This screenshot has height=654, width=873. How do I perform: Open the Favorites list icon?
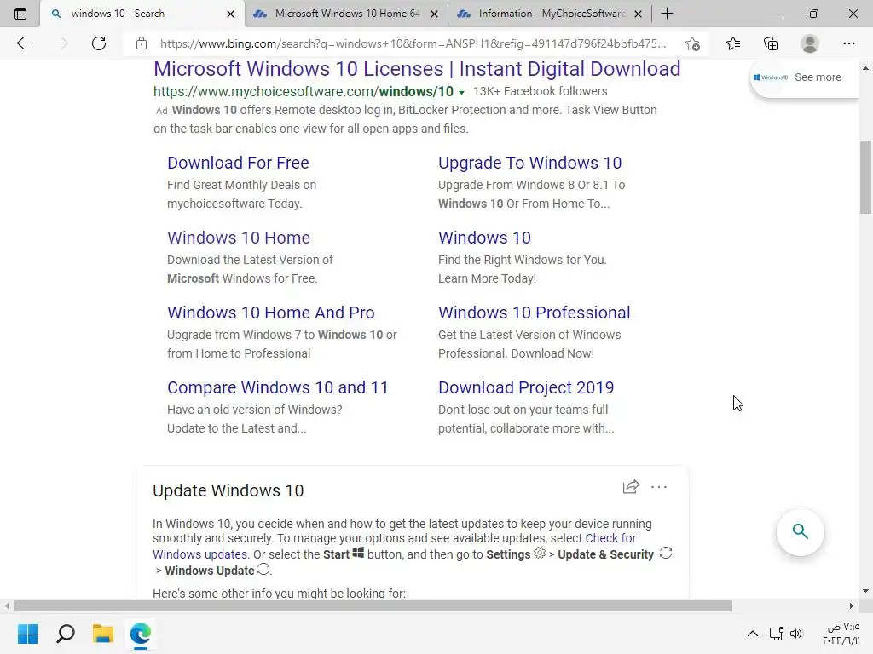pyautogui.click(x=733, y=43)
